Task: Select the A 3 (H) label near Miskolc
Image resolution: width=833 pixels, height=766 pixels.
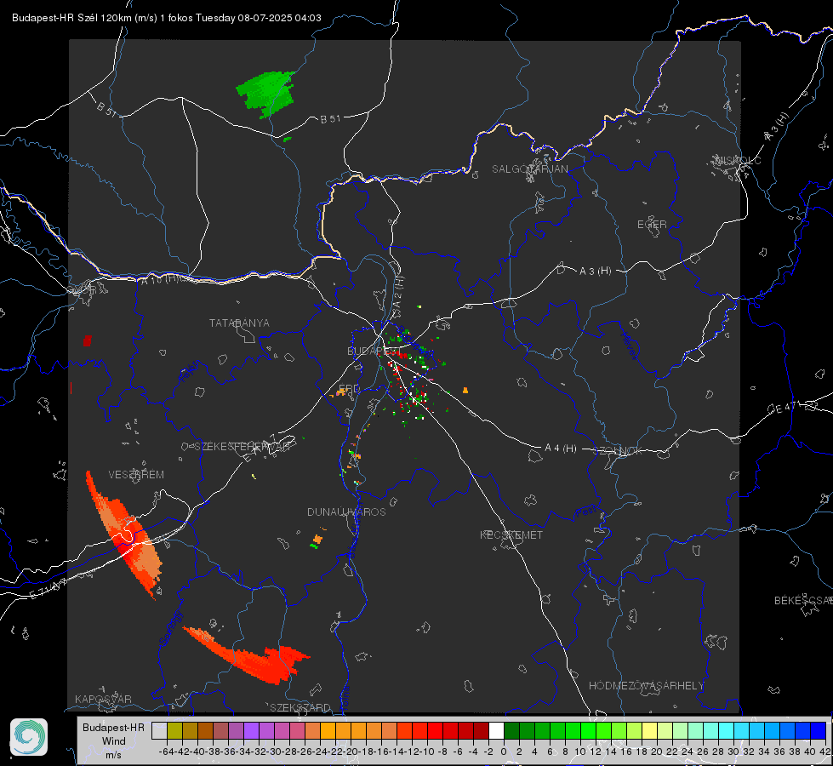Action: 777,127
